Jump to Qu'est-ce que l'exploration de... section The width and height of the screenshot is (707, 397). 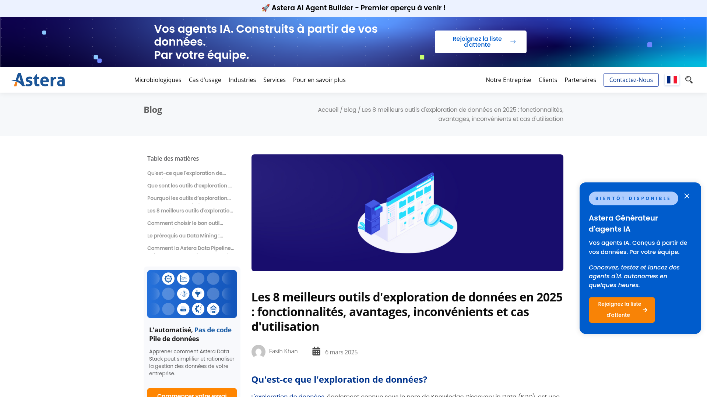click(x=186, y=173)
